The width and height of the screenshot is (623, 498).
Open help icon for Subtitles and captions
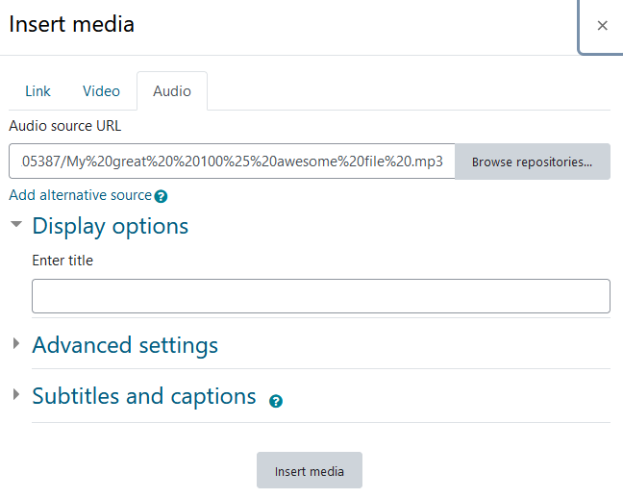tap(276, 401)
